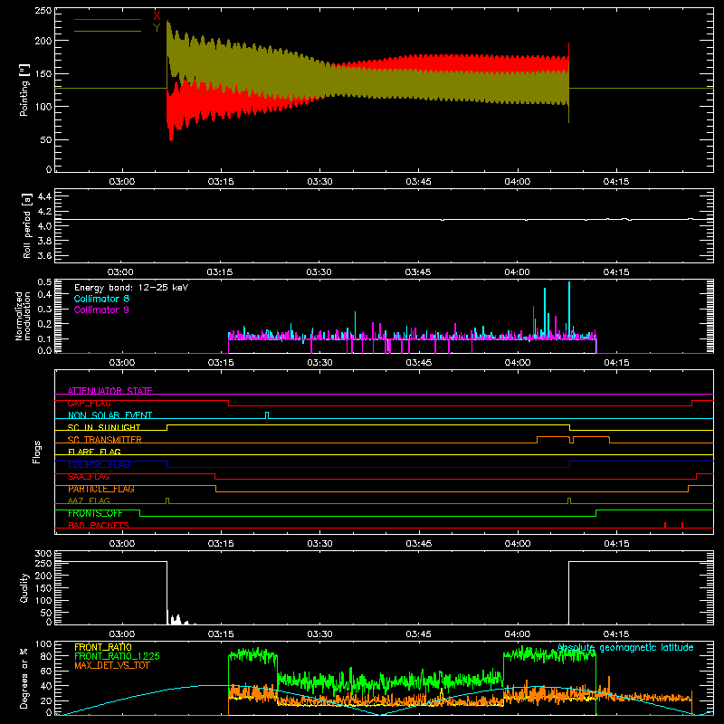Click the Flags axis title
This screenshot has width=724, height=724.
[x=36, y=452]
